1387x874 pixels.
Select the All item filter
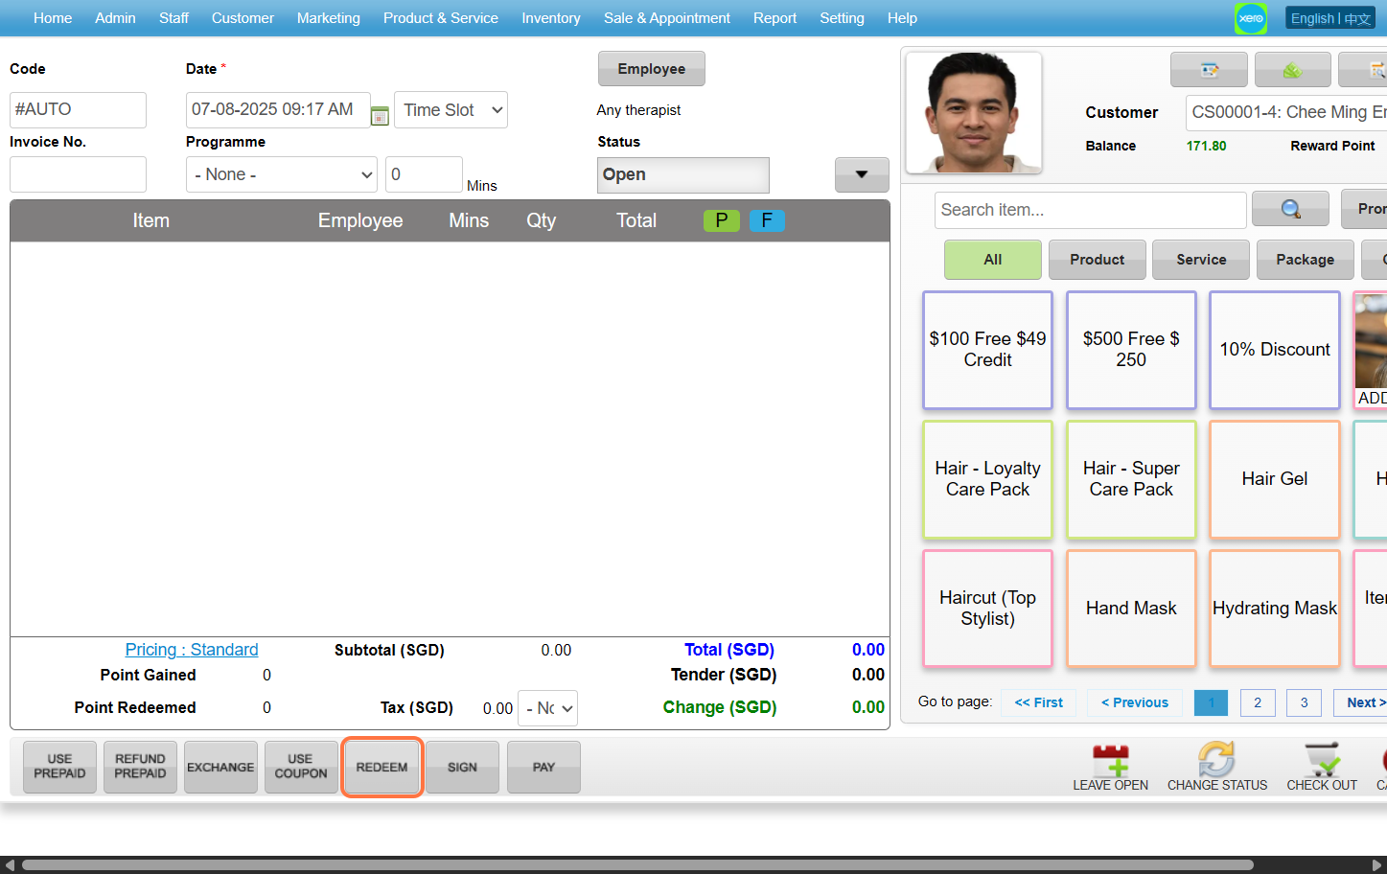(x=992, y=260)
